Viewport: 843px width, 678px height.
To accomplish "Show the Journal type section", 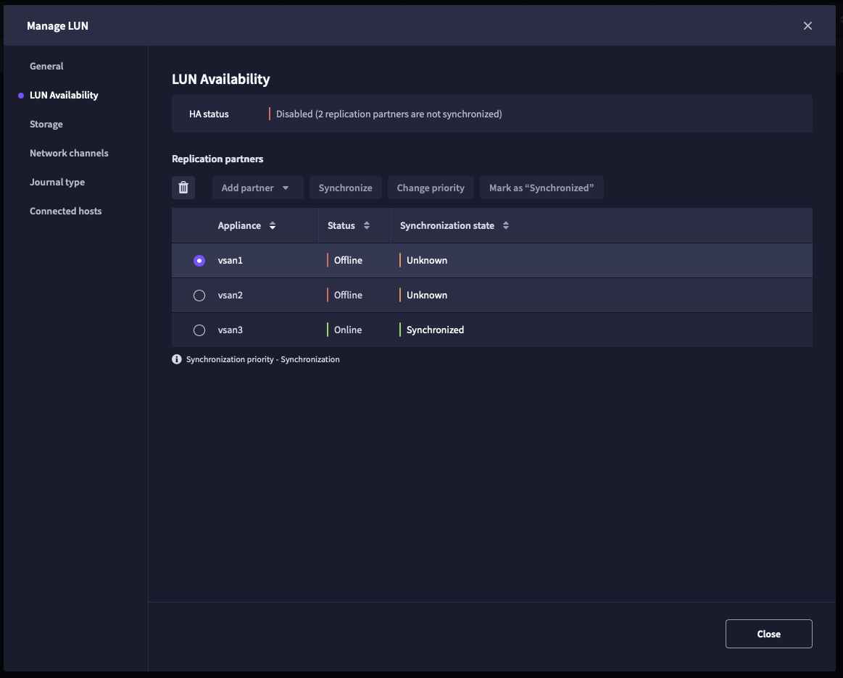I will 57,182.
